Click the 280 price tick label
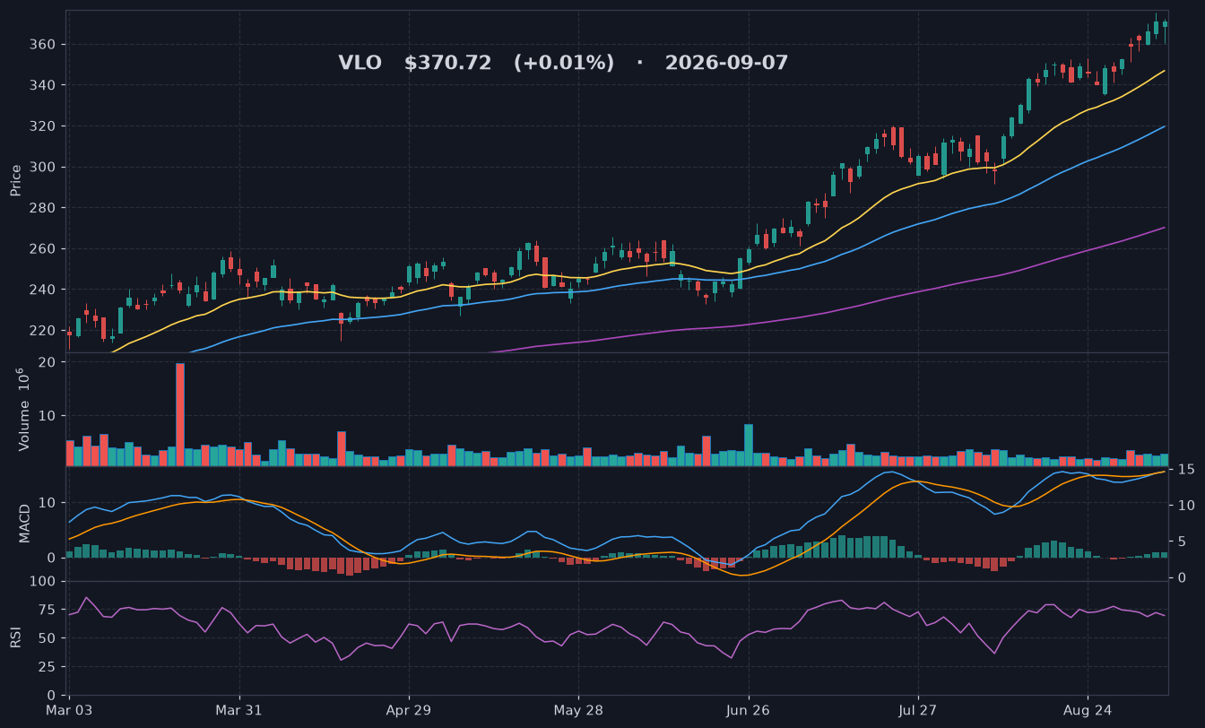 click(x=43, y=208)
